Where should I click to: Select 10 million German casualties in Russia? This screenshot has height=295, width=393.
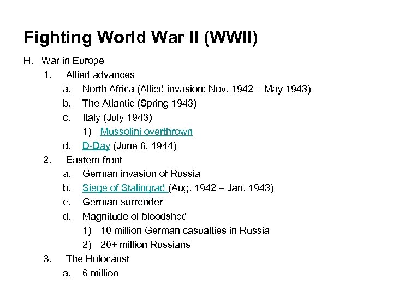point(185,231)
